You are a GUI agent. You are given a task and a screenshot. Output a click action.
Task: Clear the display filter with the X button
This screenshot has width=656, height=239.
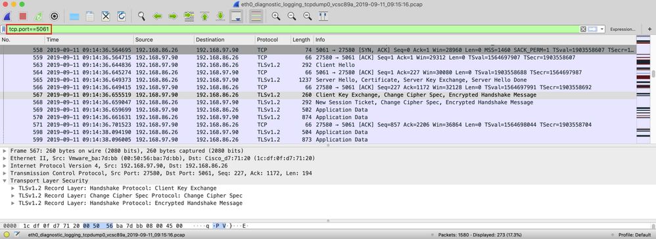(x=583, y=30)
